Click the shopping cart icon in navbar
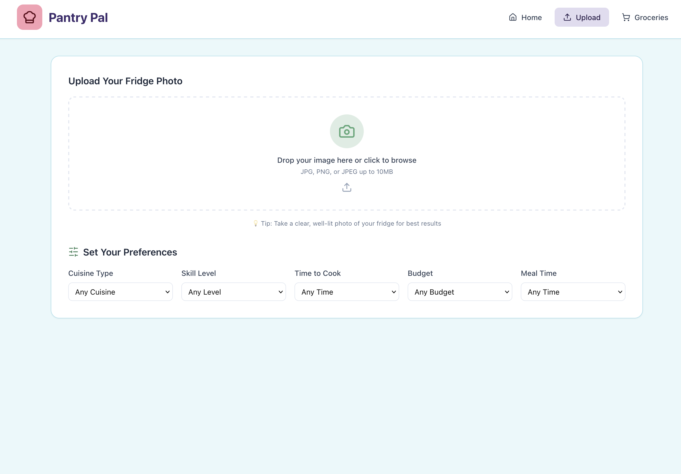This screenshot has height=474, width=681. click(625, 17)
